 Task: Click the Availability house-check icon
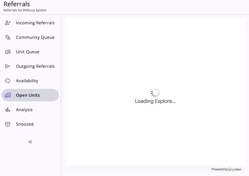(x=8, y=81)
